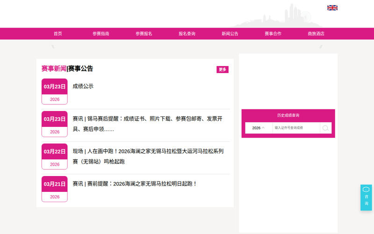374x234 pixels.
Task: Switch to the 赛事公告 tab
Action: (x=80, y=68)
